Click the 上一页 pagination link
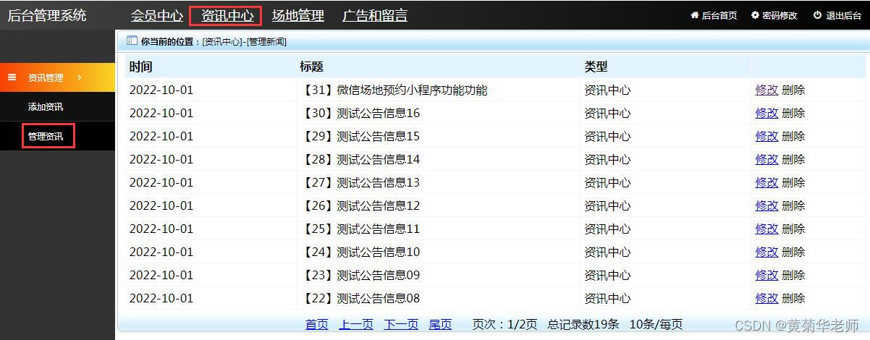This screenshot has width=870, height=340. click(356, 324)
